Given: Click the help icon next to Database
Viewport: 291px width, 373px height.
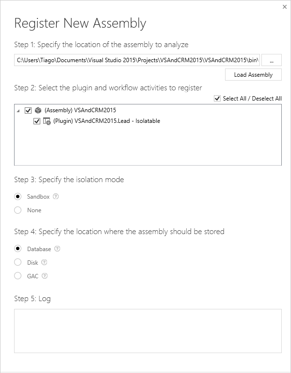Looking at the screenshot, I should 58,249.
